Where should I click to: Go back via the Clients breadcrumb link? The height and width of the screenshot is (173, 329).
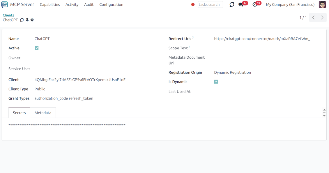8,15
